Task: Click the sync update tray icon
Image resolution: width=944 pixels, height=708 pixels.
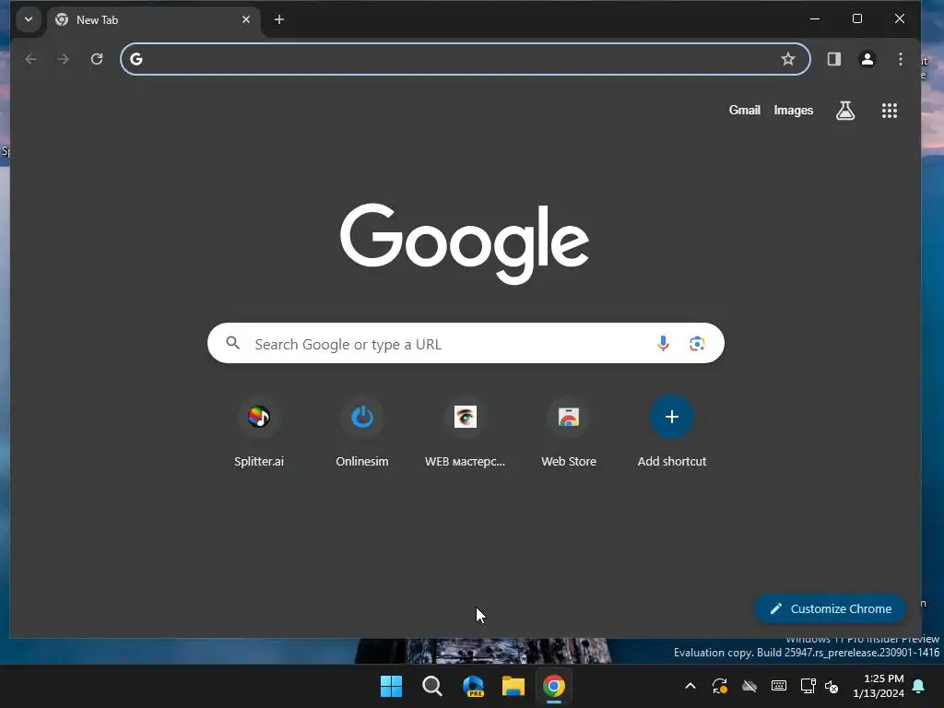Action: click(719, 686)
